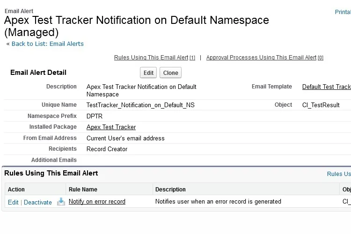351x234 pixels.
Task: Click the Email Alert Detail section heading
Action: pyautogui.click(x=38, y=73)
